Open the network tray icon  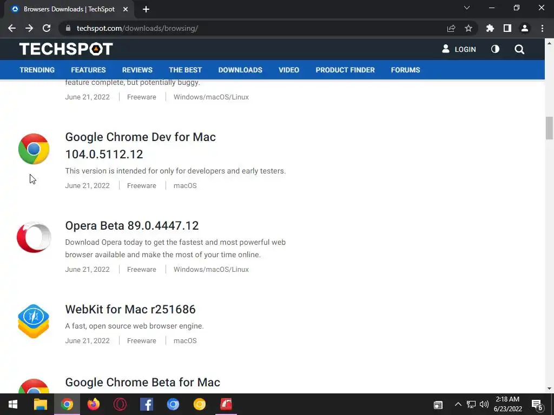471,404
